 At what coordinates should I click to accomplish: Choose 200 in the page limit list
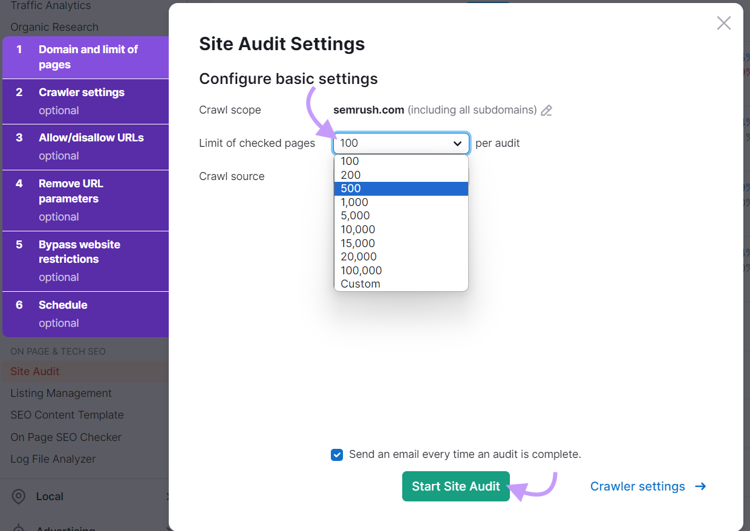pos(401,175)
